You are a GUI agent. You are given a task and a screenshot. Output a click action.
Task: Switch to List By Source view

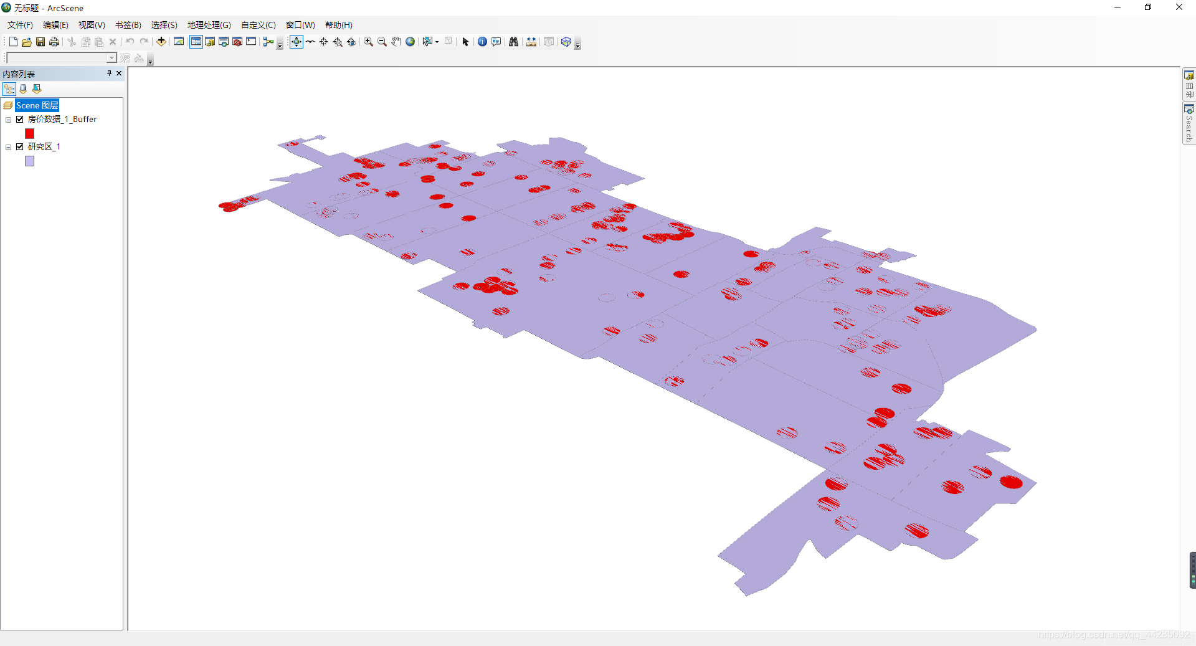[23, 89]
